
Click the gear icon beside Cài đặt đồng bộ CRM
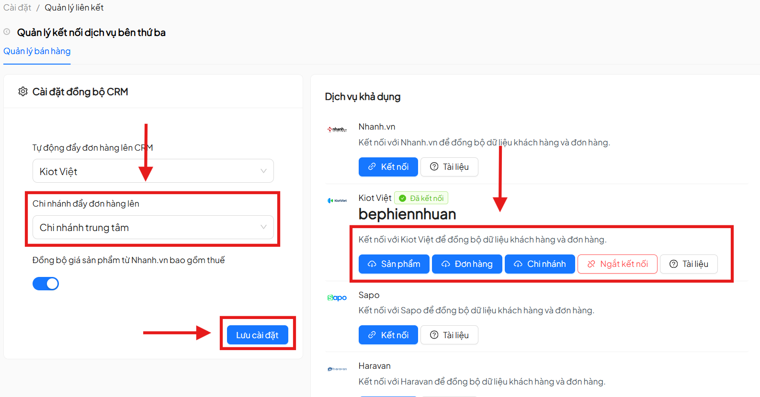click(23, 91)
